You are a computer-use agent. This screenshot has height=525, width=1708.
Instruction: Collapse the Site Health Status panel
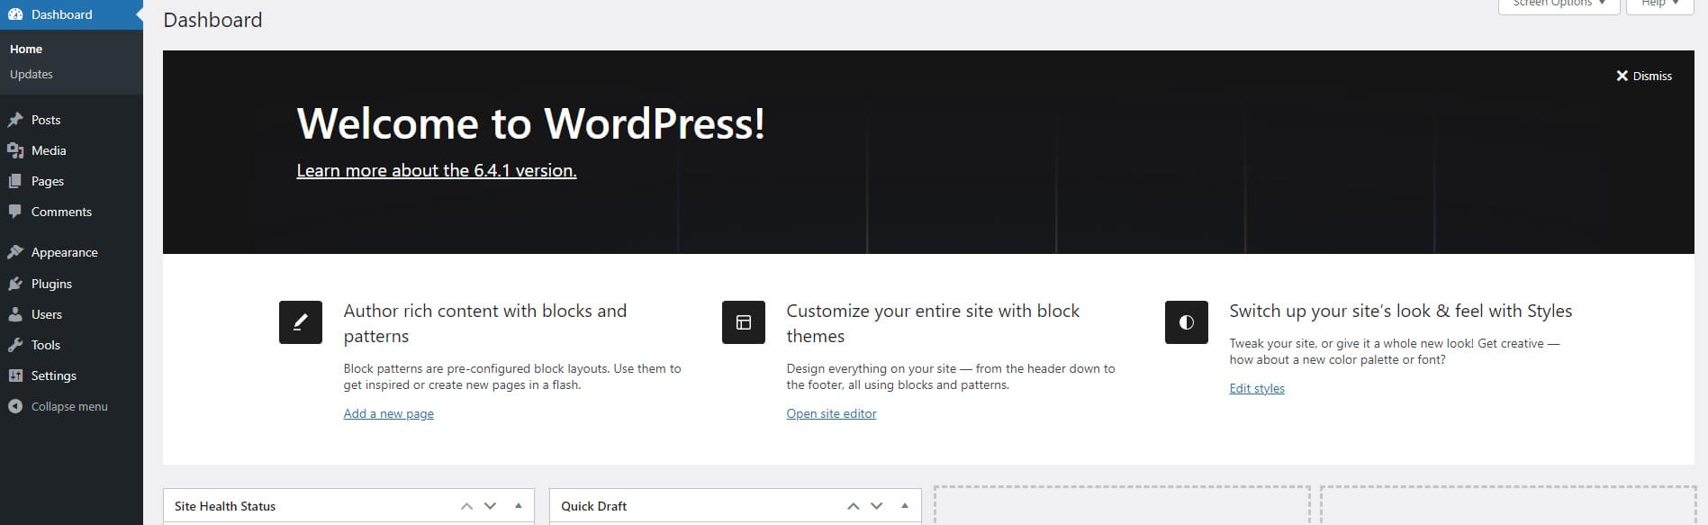519,506
